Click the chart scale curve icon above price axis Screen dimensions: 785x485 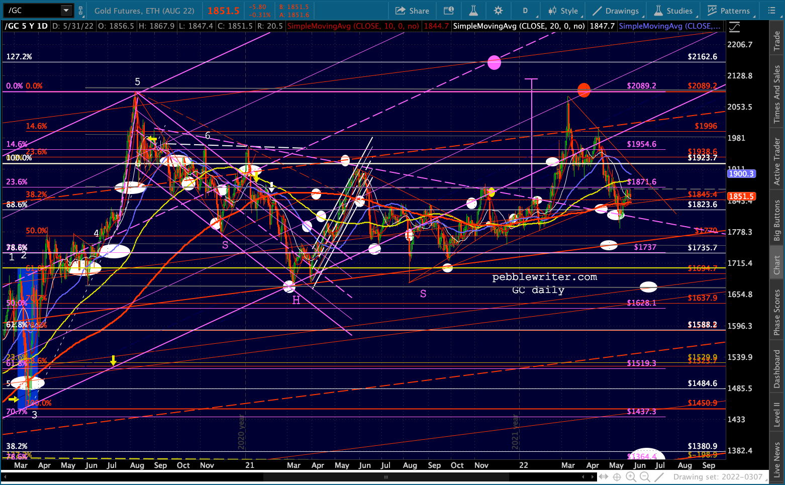pos(735,27)
